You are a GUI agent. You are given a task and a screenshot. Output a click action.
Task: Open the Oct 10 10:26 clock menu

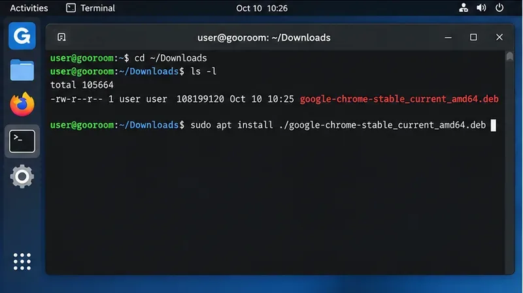coord(262,8)
